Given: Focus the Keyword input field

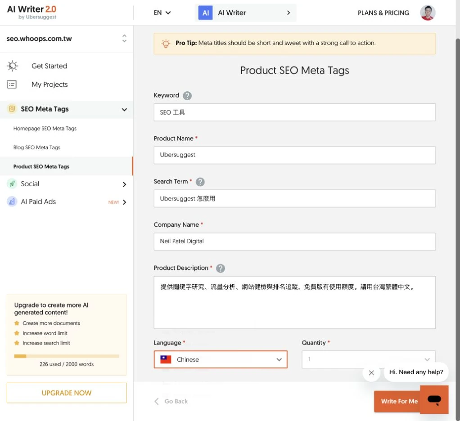Looking at the screenshot, I should click(x=294, y=112).
